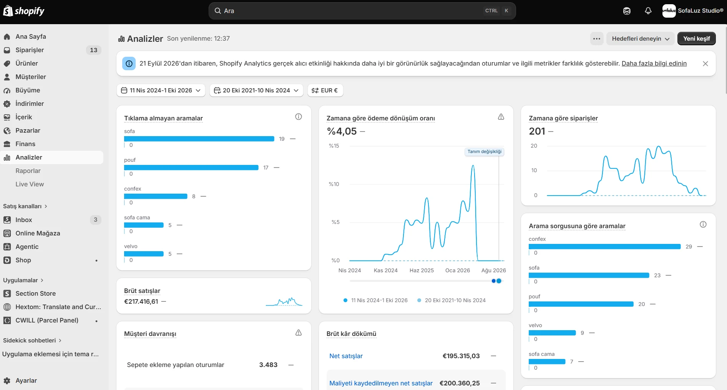Expand Sidekick sohbetleri section
The width and height of the screenshot is (727, 390).
tap(32, 341)
